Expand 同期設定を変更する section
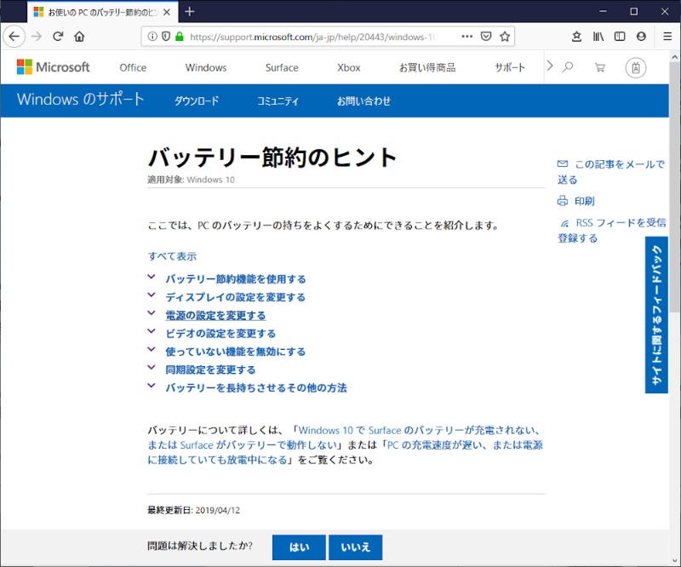The width and height of the screenshot is (681, 567). (210, 369)
